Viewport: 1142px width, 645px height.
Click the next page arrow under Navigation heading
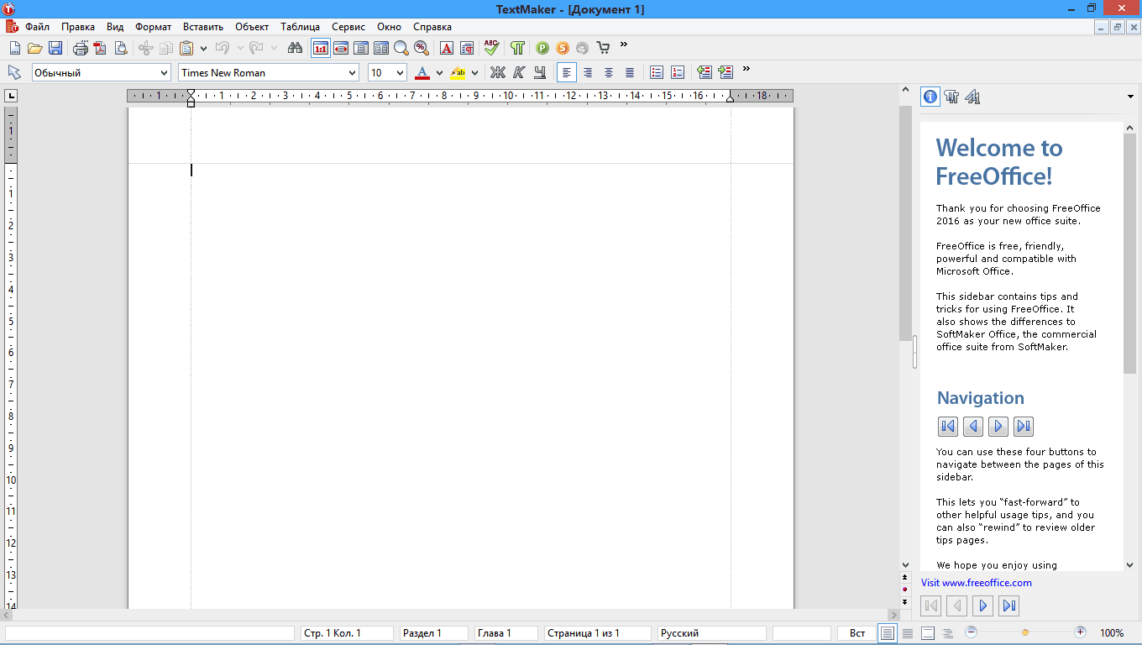(998, 427)
